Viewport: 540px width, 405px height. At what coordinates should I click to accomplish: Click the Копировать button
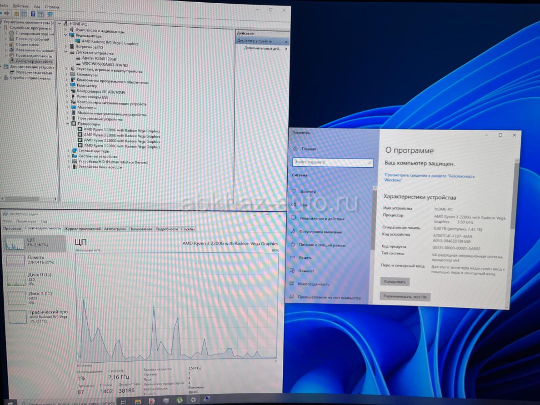394,282
